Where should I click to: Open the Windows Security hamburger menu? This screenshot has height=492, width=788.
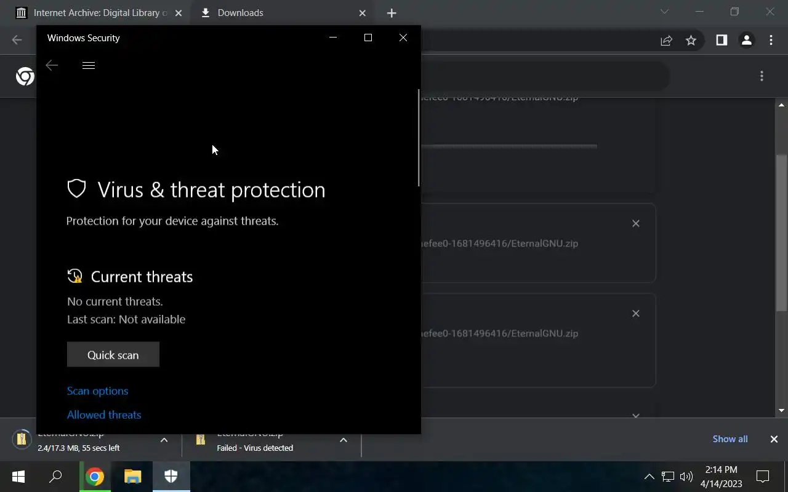point(89,65)
